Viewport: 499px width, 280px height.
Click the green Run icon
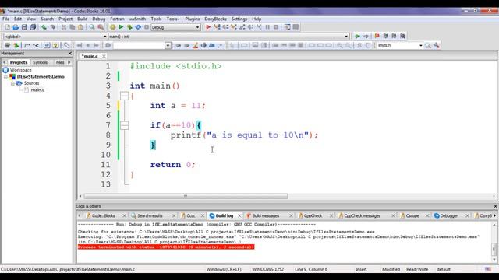(x=121, y=27)
